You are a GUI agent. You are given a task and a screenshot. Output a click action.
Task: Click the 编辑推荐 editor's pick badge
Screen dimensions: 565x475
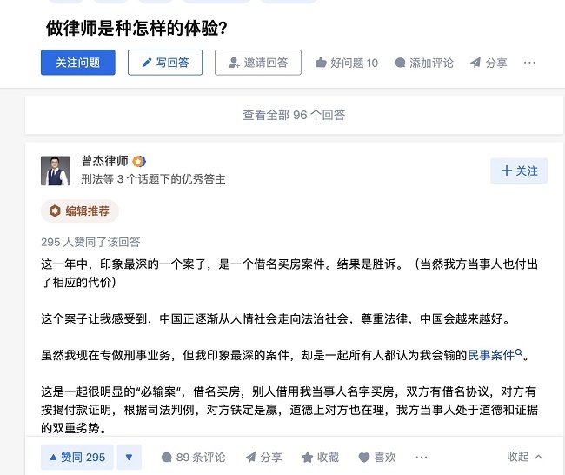(80, 211)
